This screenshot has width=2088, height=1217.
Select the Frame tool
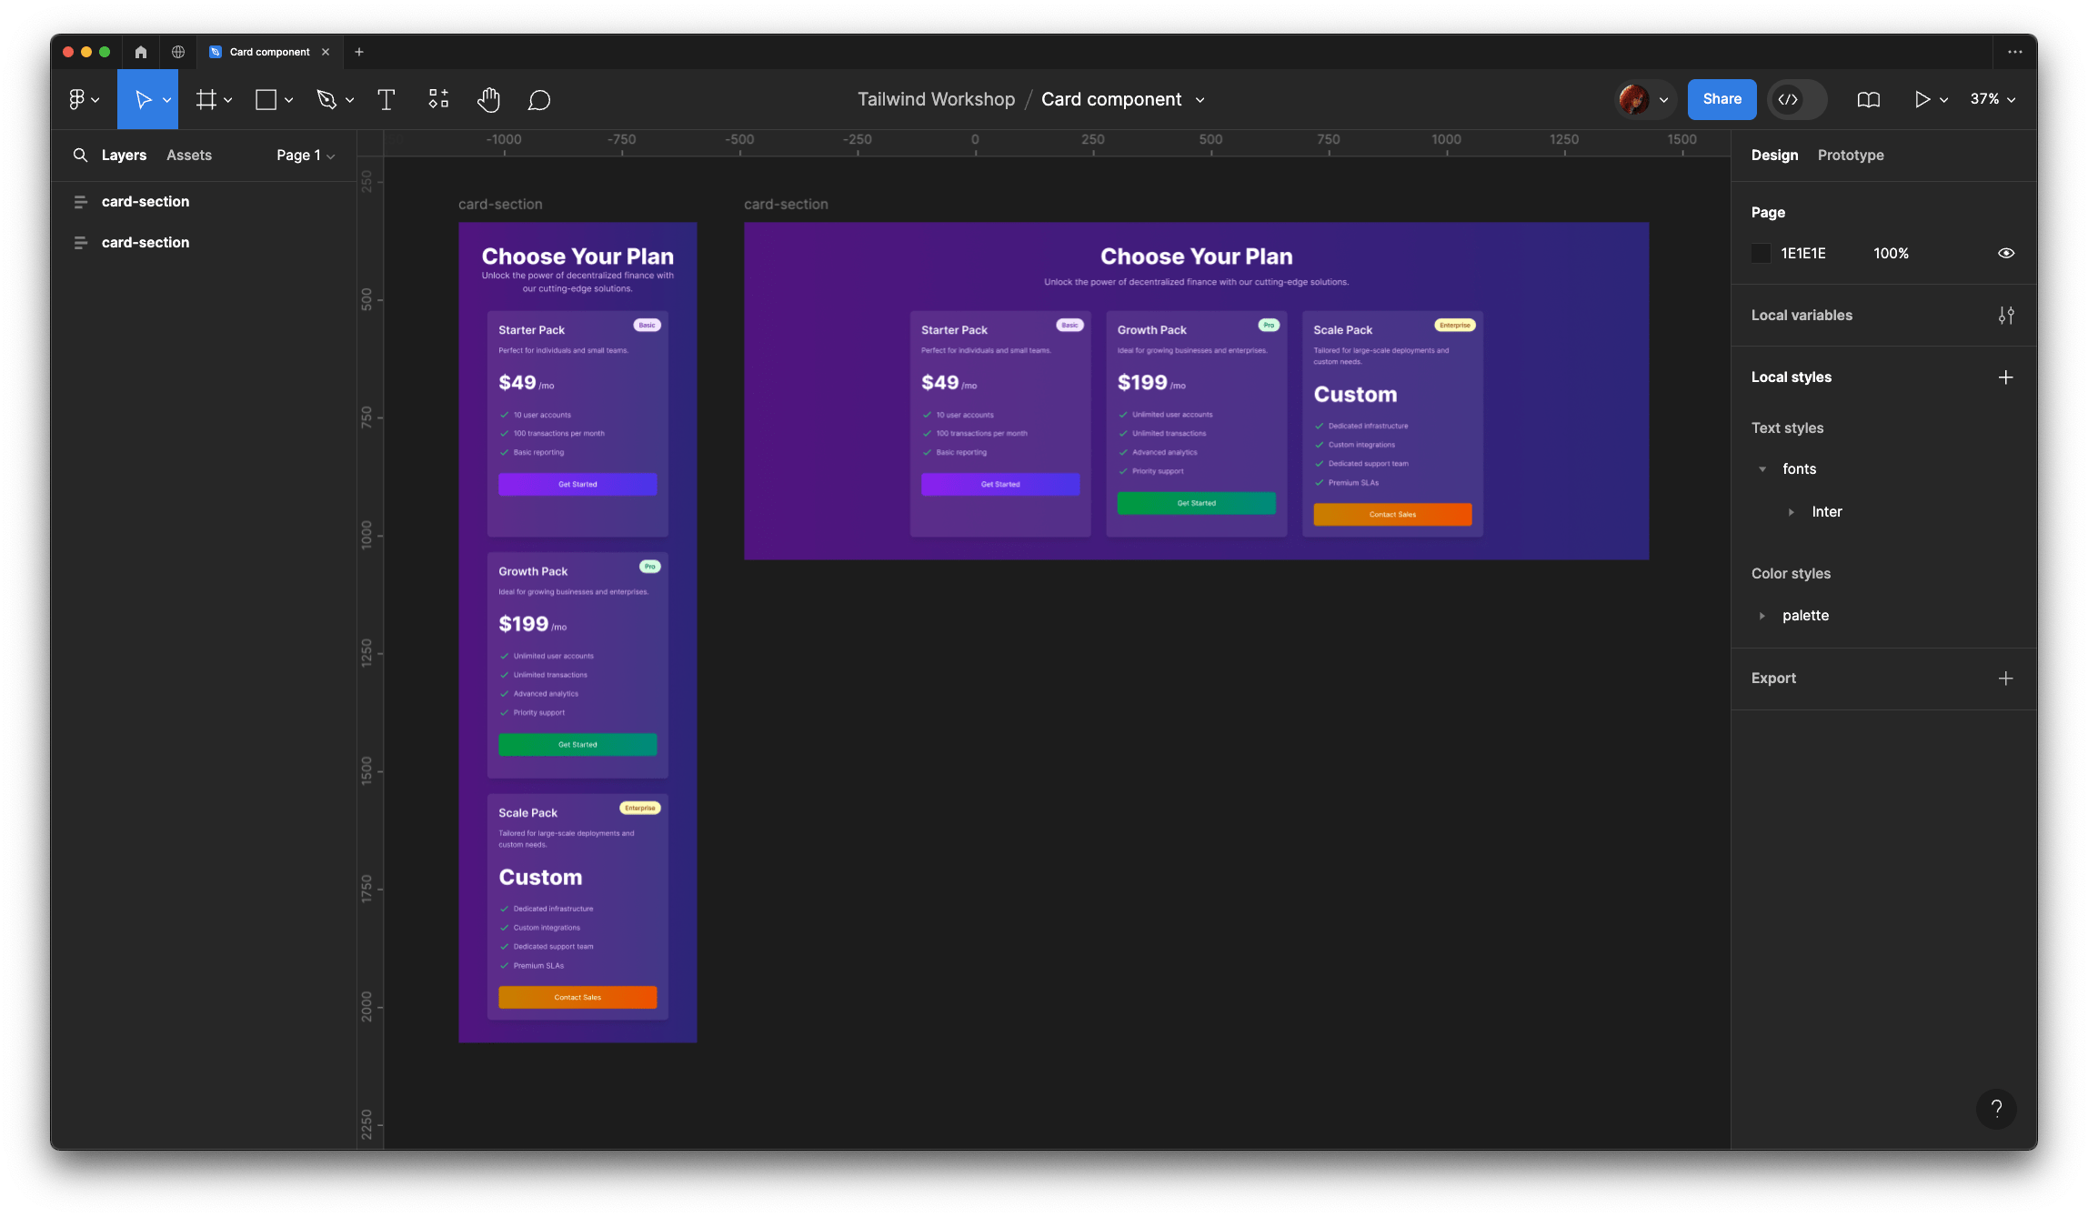coord(206,100)
